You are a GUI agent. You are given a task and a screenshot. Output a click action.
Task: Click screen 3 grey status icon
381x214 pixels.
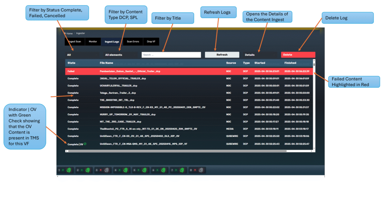(107, 170)
